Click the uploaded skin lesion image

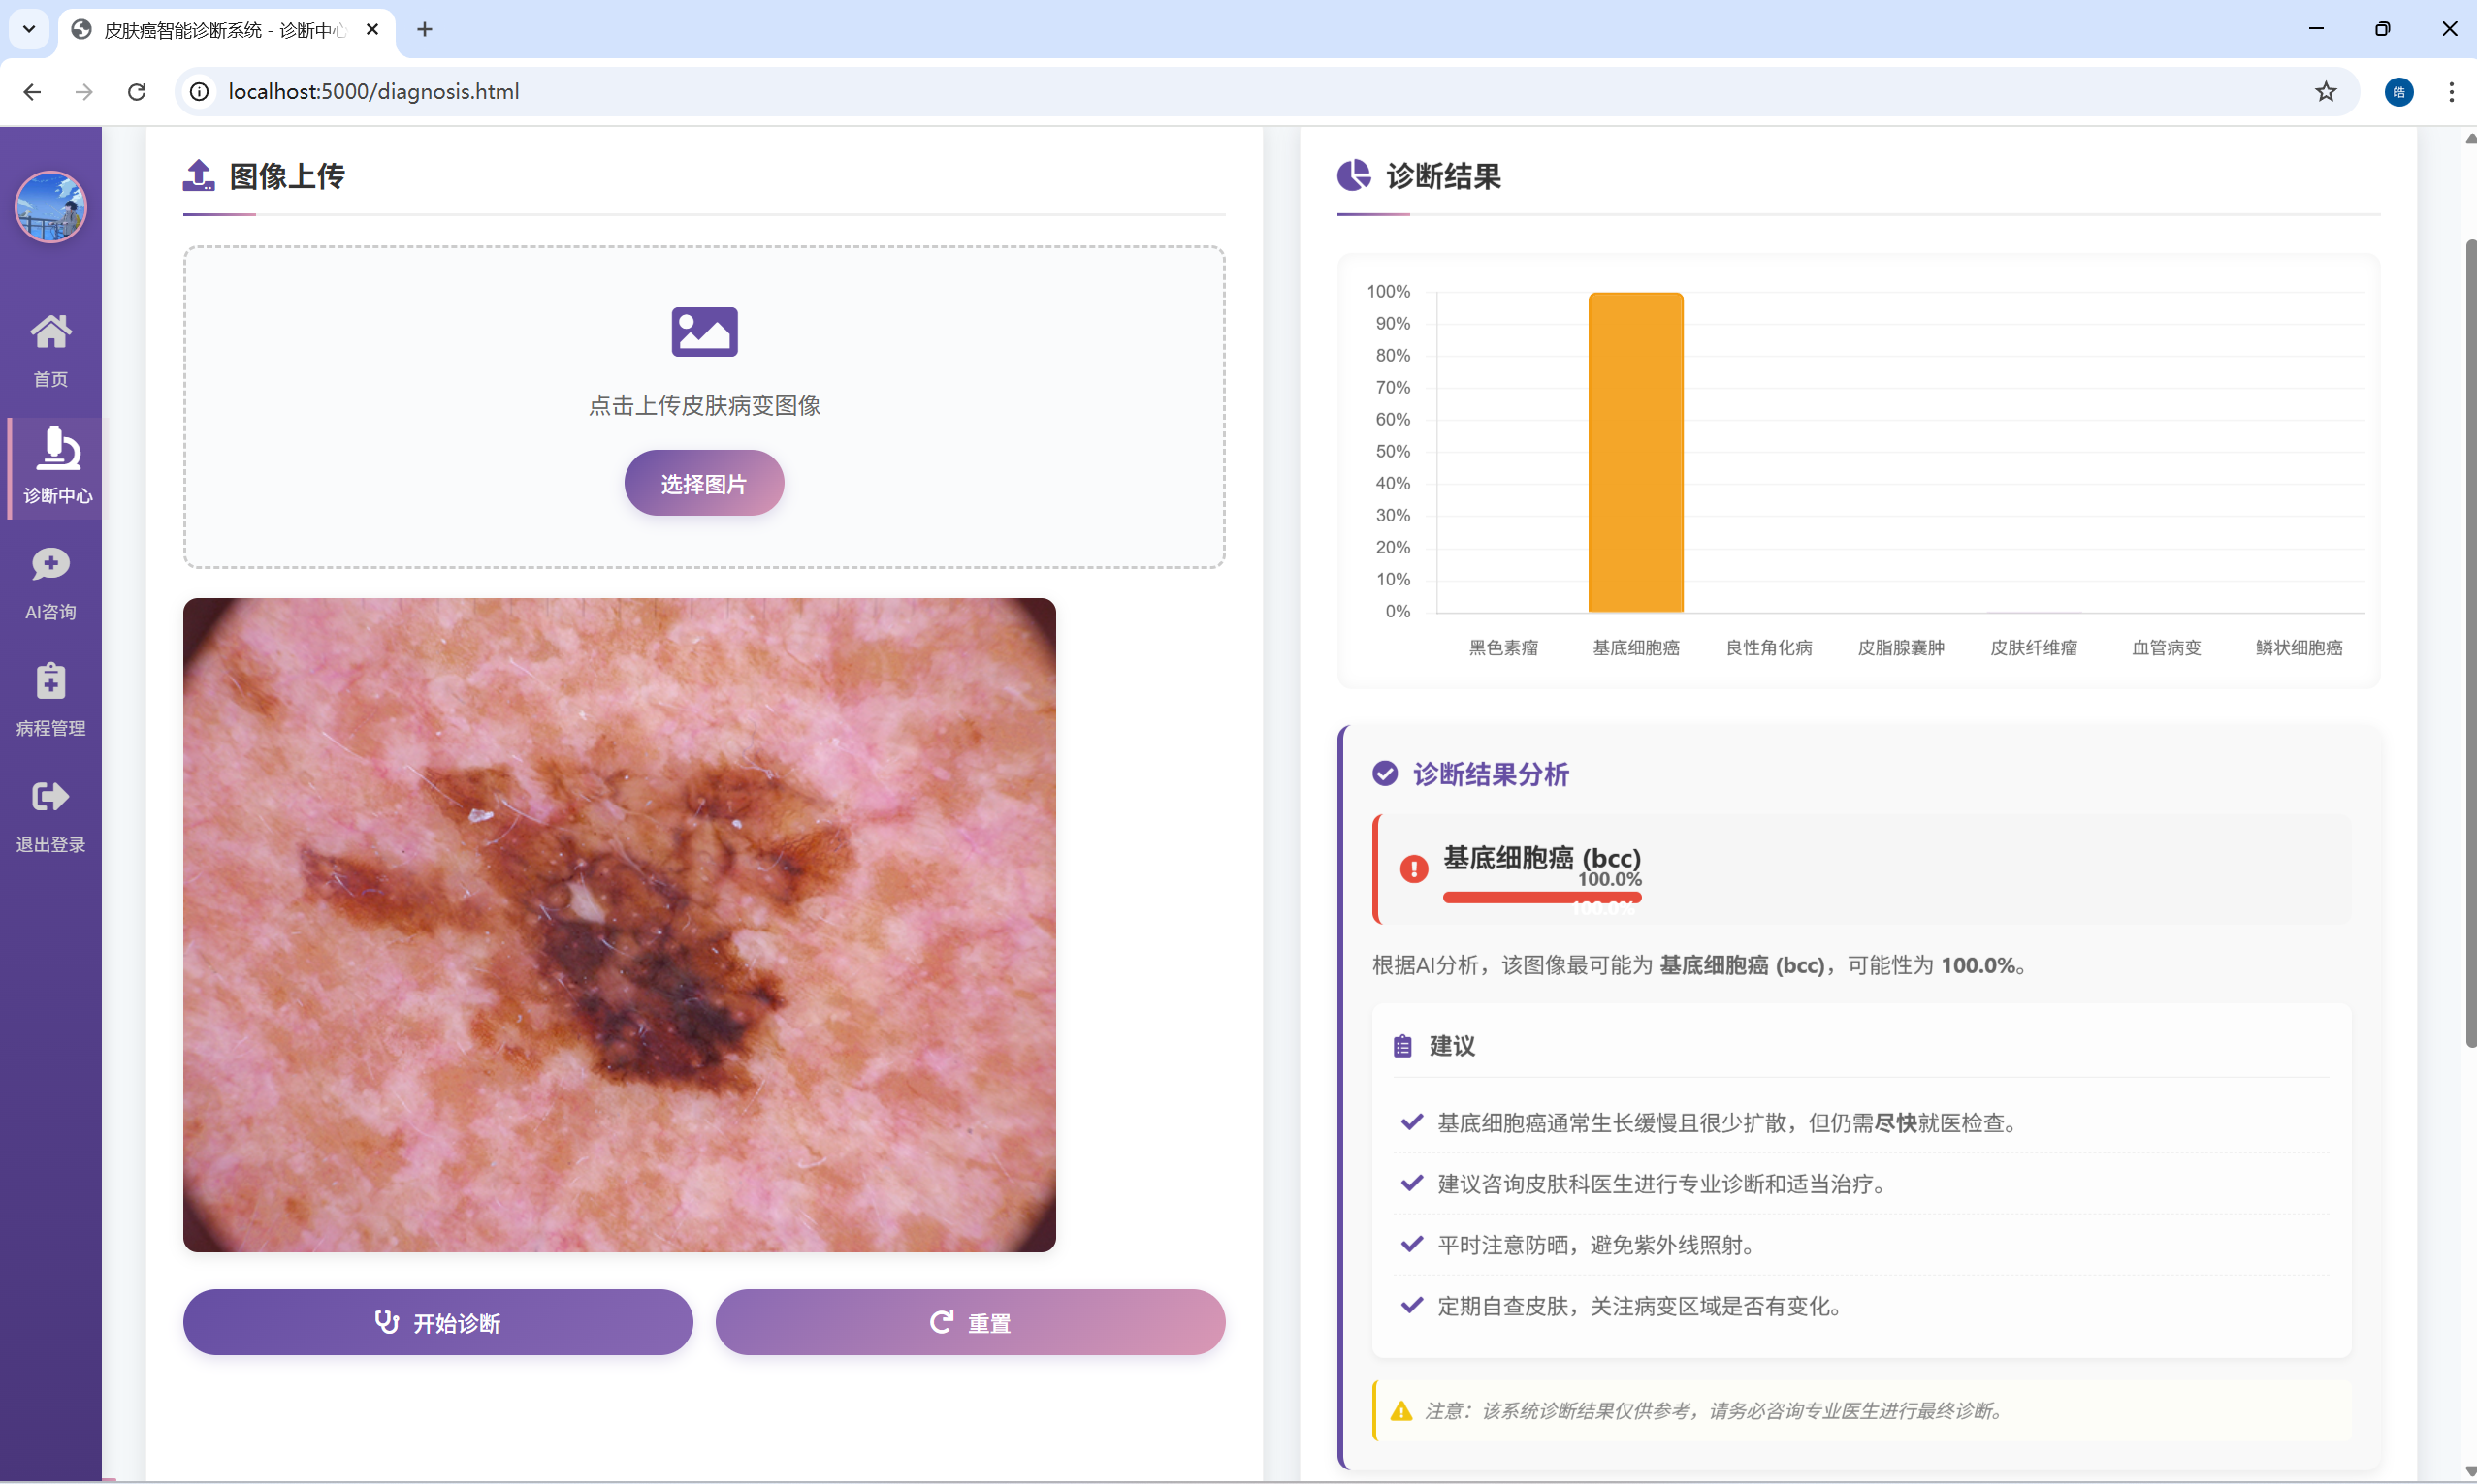(619, 925)
